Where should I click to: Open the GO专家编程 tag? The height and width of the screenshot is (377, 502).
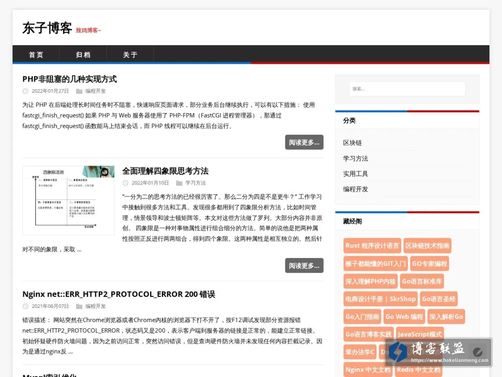(429, 264)
